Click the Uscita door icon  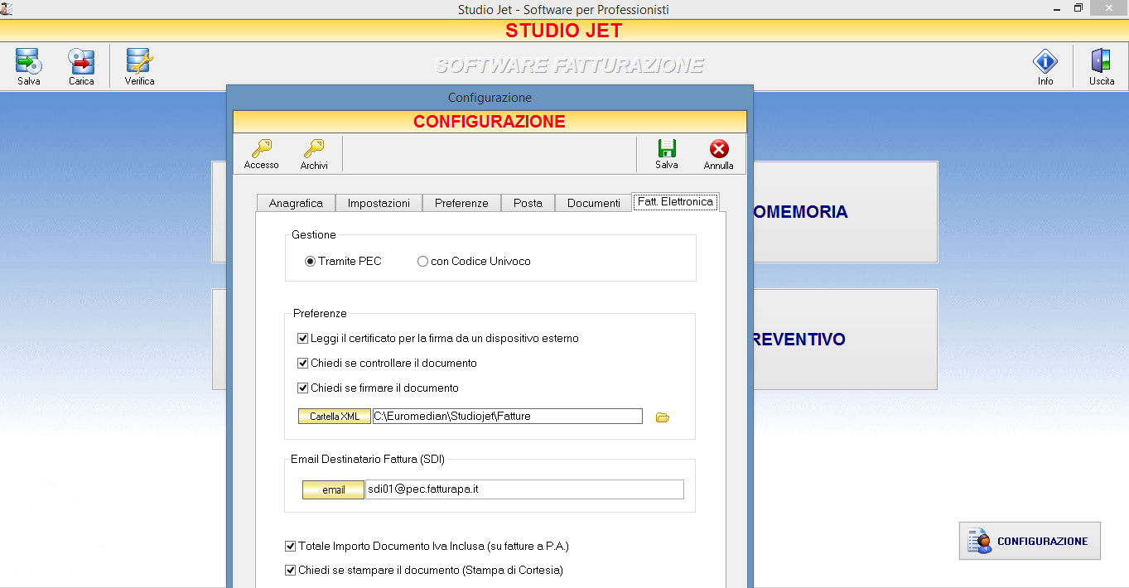pyautogui.click(x=1101, y=62)
